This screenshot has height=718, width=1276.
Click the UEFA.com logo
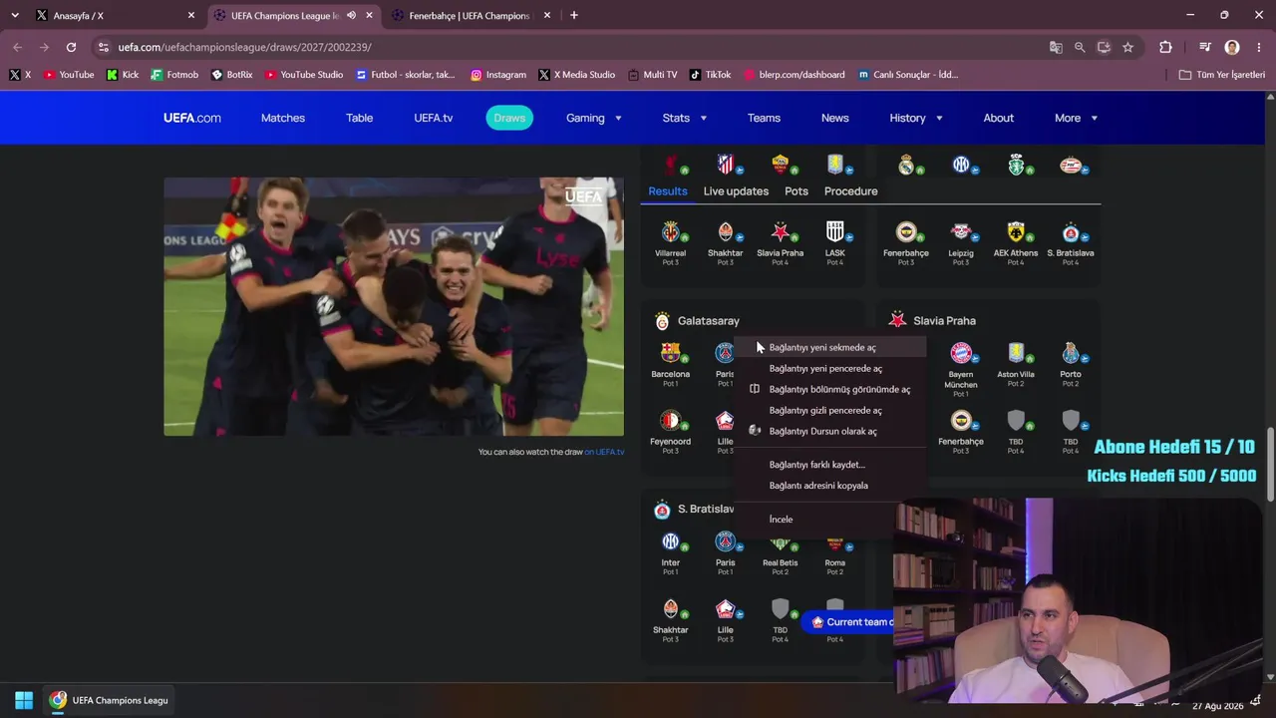[192, 118]
